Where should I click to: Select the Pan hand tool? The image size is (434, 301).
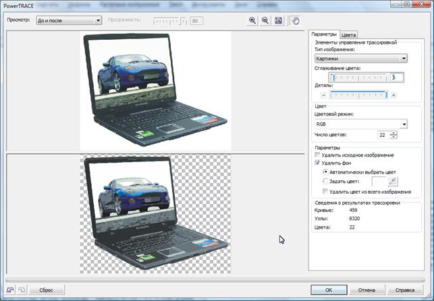(x=295, y=21)
